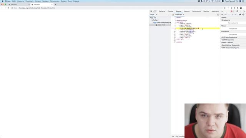Screen dimensions: 246x138
Task: Show more DevTools tabs chevron
Action: 222,11
